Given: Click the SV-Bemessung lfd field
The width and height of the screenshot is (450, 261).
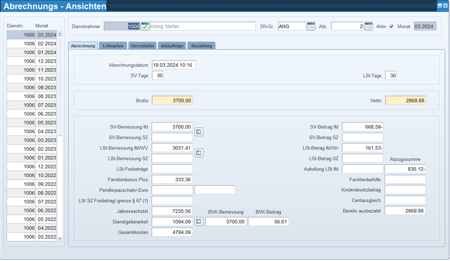Looking at the screenshot, I should click(172, 127).
